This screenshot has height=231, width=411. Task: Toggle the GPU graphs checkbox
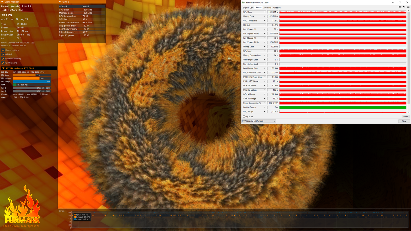[3, 63]
